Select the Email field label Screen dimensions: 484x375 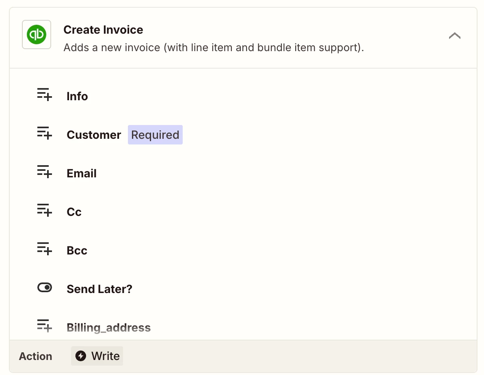[82, 174]
